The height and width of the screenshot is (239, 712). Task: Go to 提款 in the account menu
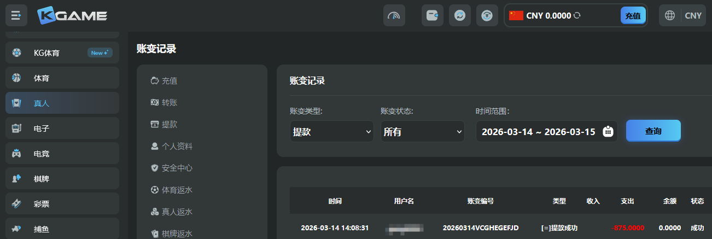click(x=169, y=124)
